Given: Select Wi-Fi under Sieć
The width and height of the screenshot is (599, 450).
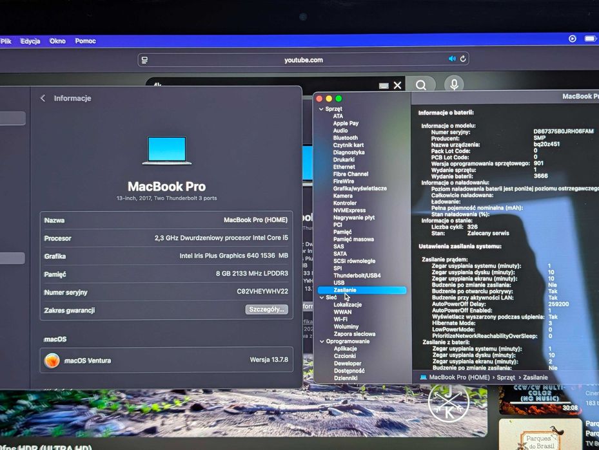Looking at the screenshot, I should point(340,319).
